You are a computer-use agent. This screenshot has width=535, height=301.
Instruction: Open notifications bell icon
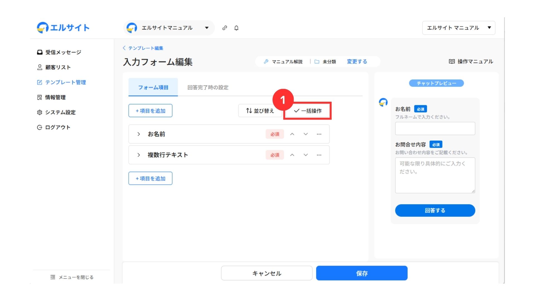(x=236, y=28)
